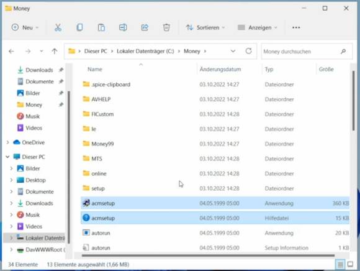Viewport: 360px width, 271px height.
Task: Open pinned Bilder in quick access
Action: [33, 93]
